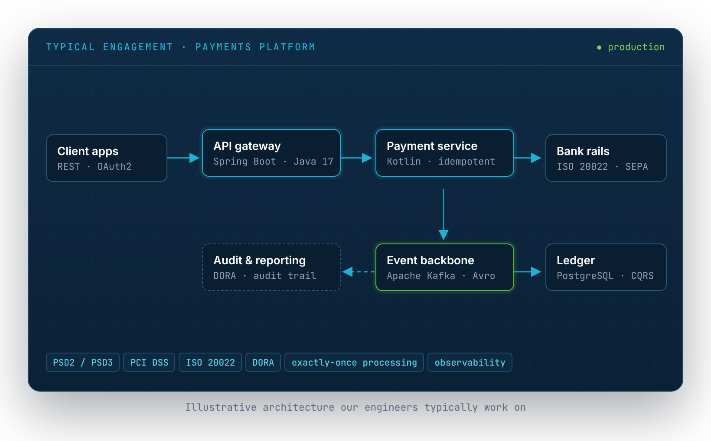
Task: Click the caption 'Illustrative architecture our engineers typically work on'
Action: click(355, 407)
